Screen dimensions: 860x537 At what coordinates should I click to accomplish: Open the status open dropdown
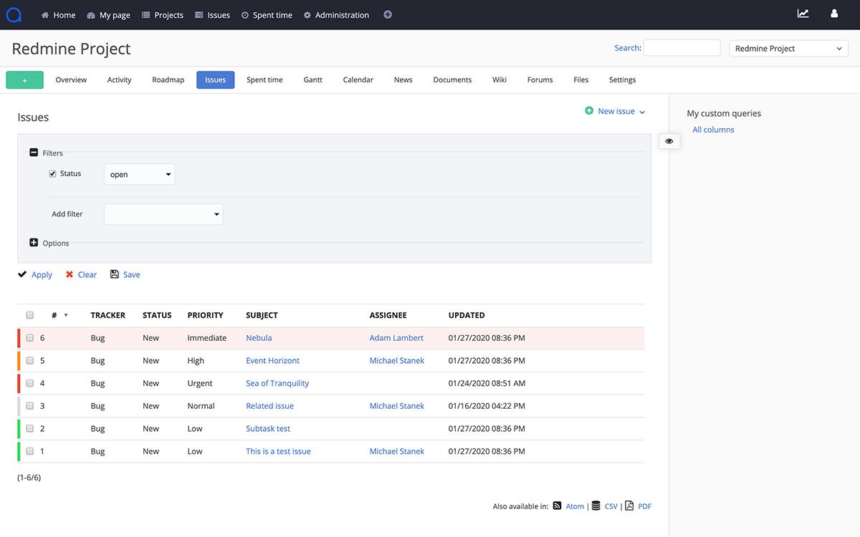point(140,174)
